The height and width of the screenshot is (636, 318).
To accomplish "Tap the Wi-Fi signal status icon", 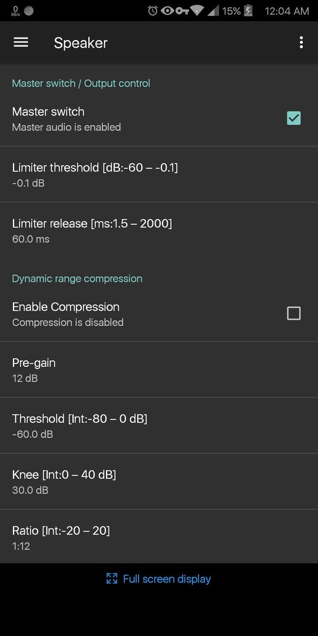I will tap(197, 11).
